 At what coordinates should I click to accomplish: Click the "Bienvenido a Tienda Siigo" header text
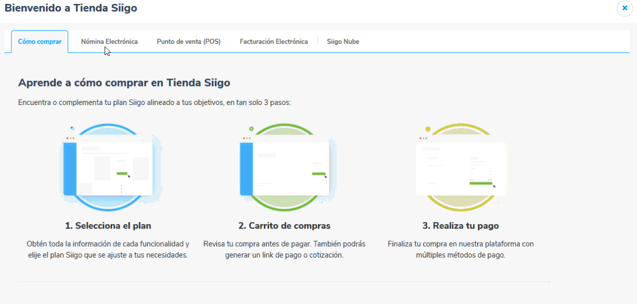click(71, 8)
